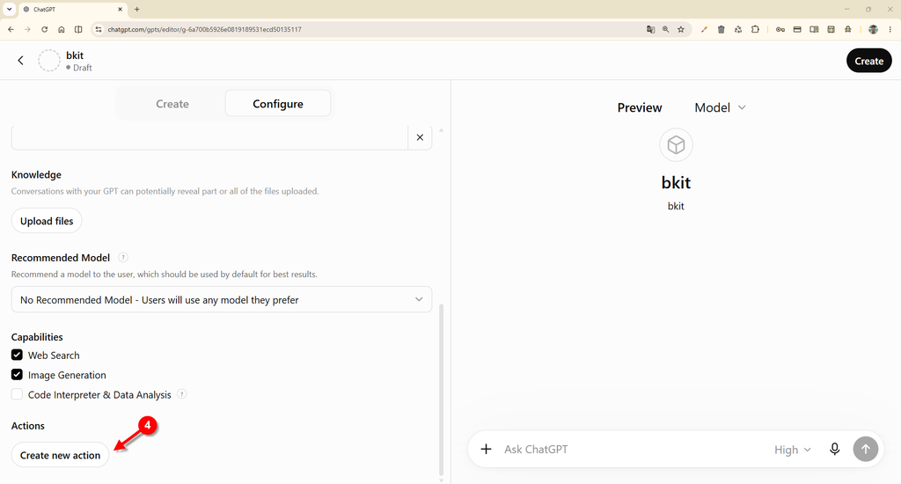Select the Preview tab
Image resolution: width=901 pixels, height=484 pixels.
[x=640, y=107]
